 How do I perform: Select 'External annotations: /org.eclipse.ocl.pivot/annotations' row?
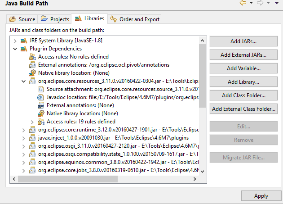104,65
